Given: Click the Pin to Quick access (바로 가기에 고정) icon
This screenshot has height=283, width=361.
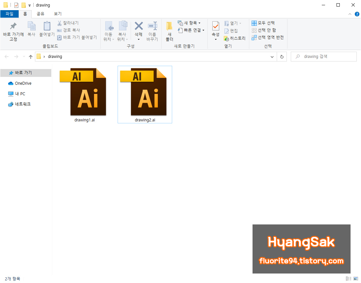Looking at the screenshot, I should [13, 26].
